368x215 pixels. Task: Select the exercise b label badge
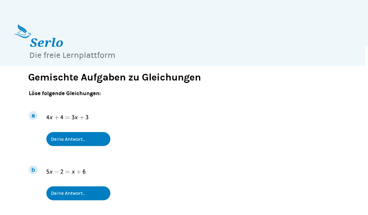point(33,170)
